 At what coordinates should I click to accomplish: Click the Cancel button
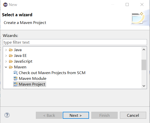pyautogui.click(x=133, y=115)
